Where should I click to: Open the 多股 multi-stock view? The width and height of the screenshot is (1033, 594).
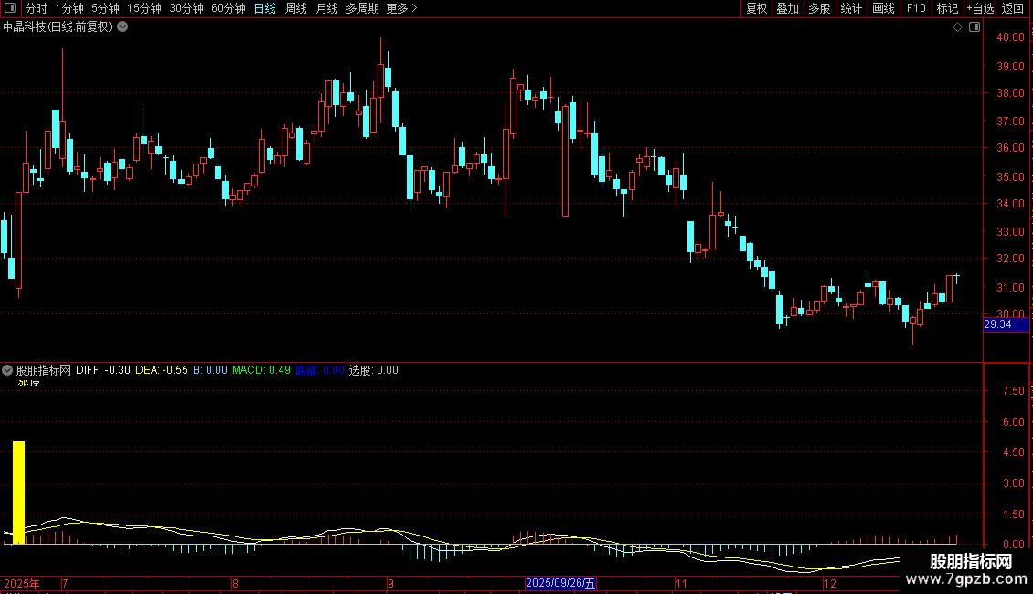(x=819, y=8)
